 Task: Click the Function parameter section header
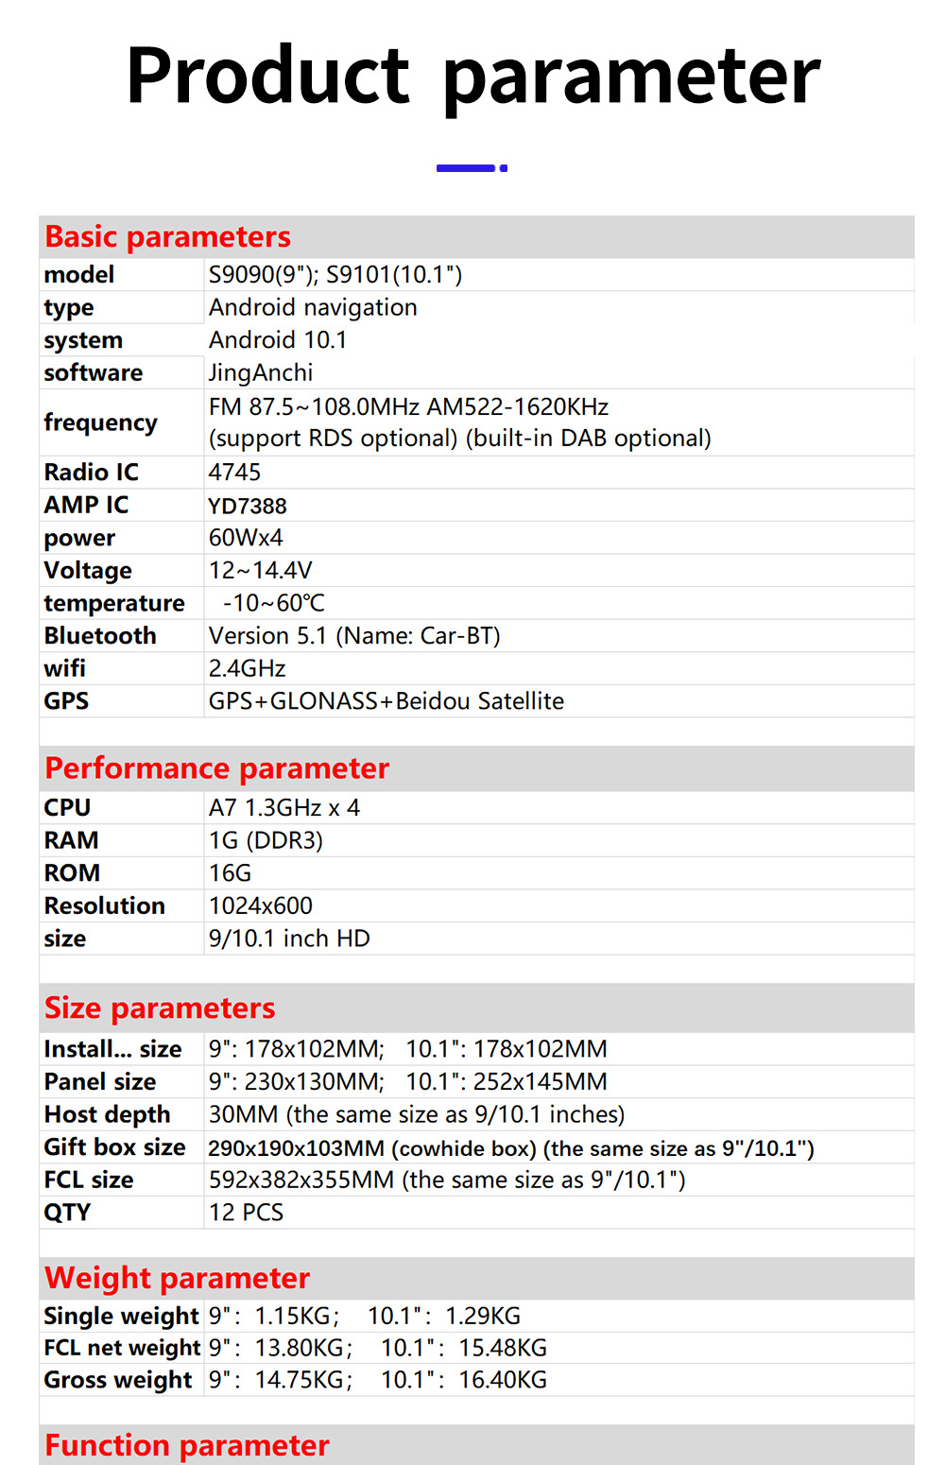click(x=187, y=1446)
